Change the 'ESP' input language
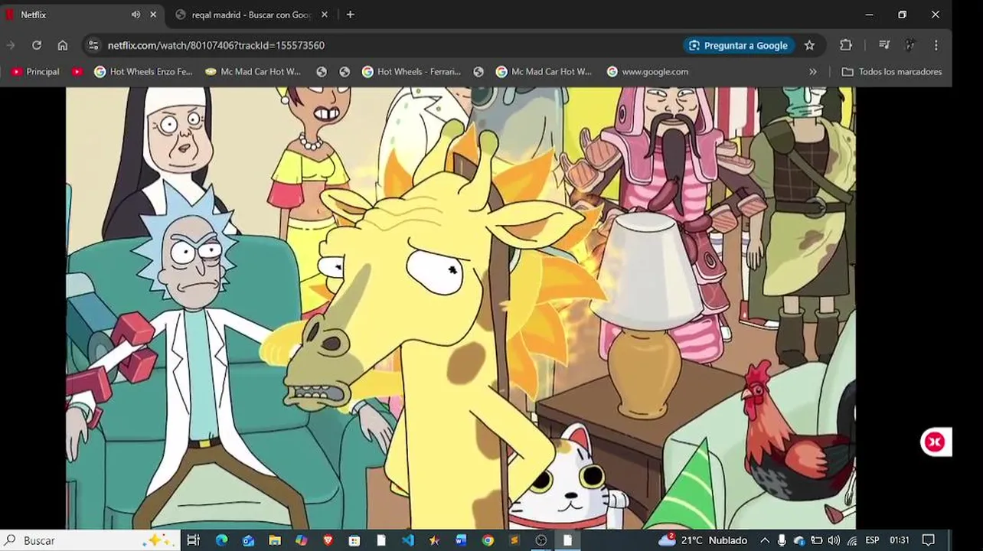The image size is (983, 551). point(872,540)
